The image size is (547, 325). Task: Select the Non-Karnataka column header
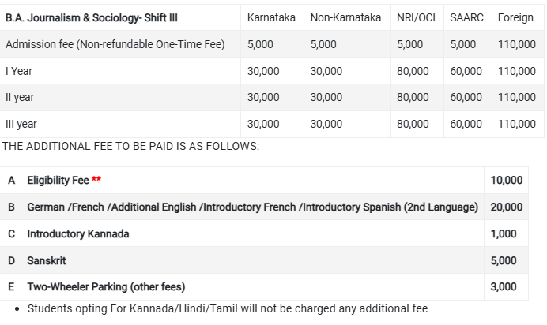(x=345, y=17)
